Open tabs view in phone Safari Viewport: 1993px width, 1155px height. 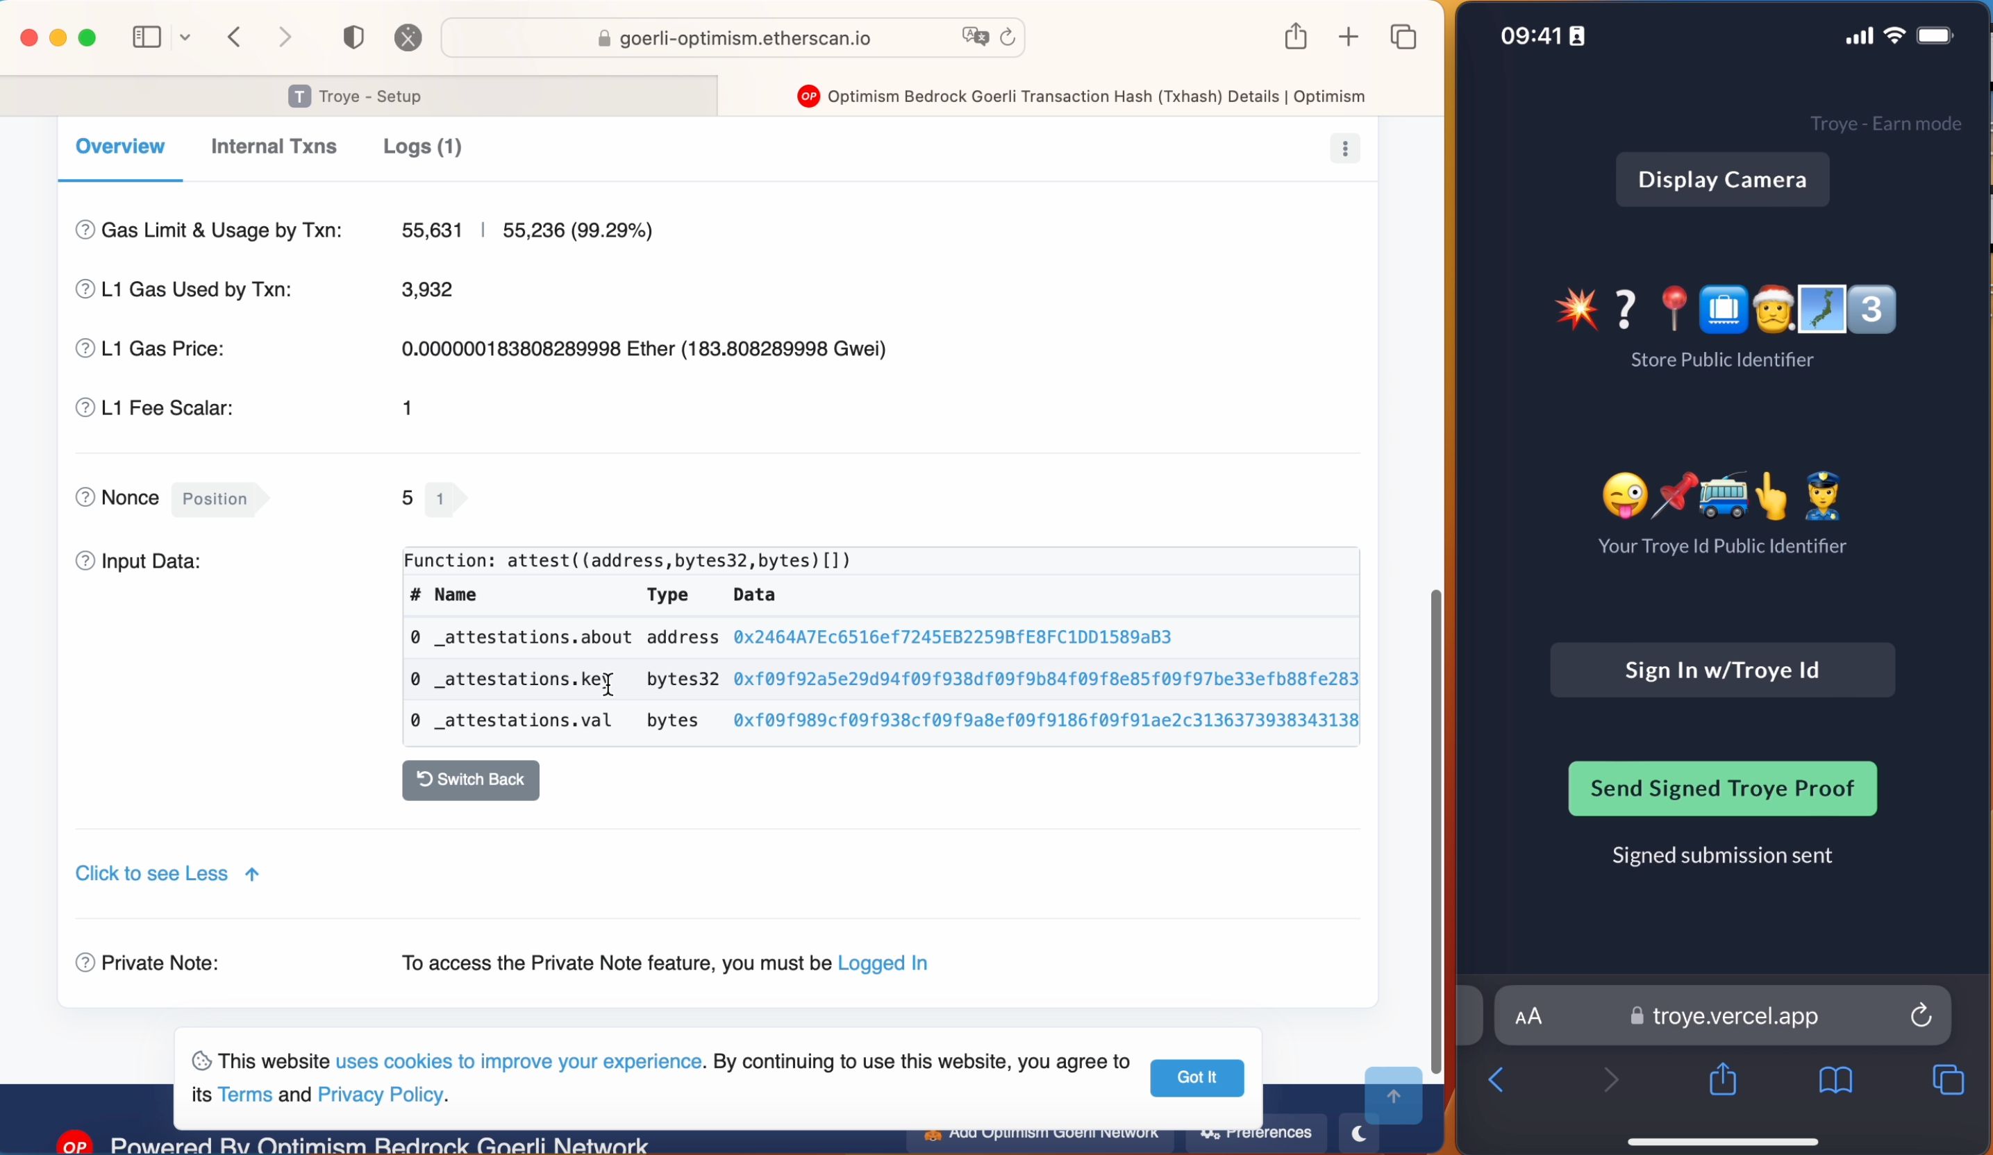pyautogui.click(x=1948, y=1080)
